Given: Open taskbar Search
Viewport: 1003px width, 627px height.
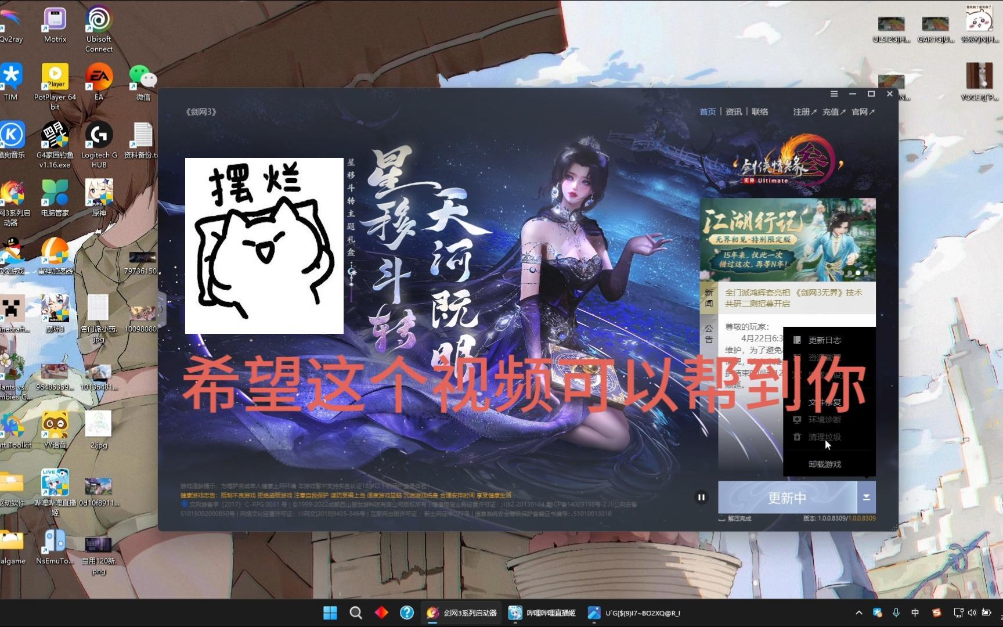Looking at the screenshot, I should 356,612.
